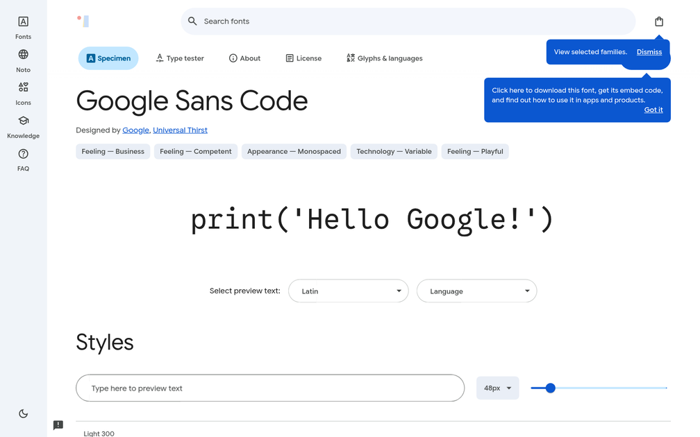Viewport: 700px width, 437px height.
Task: Dismiss the view selected families popup
Action: (x=649, y=51)
